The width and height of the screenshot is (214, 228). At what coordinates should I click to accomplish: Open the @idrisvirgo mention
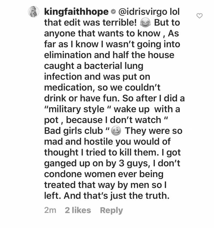tap(142, 12)
